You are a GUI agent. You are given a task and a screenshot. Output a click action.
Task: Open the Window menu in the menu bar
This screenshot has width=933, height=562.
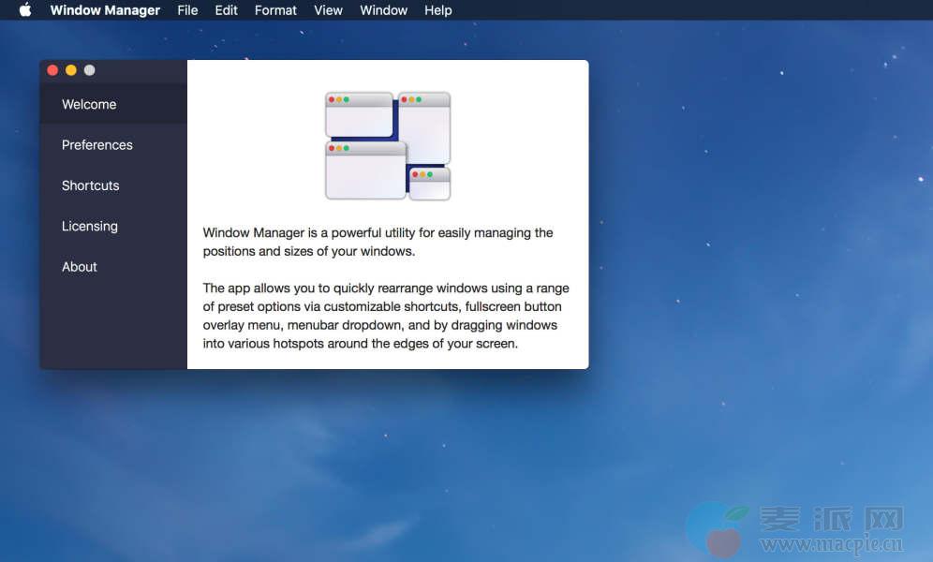[383, 10]
